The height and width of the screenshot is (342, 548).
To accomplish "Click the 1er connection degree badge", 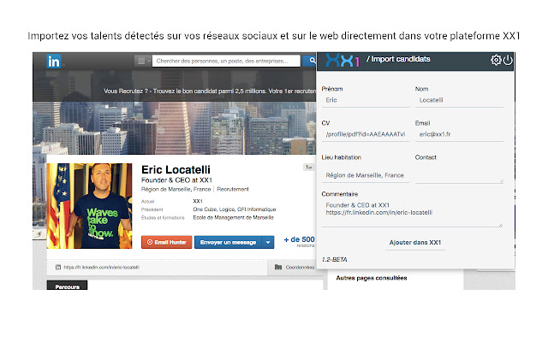I will click(308, 168).
